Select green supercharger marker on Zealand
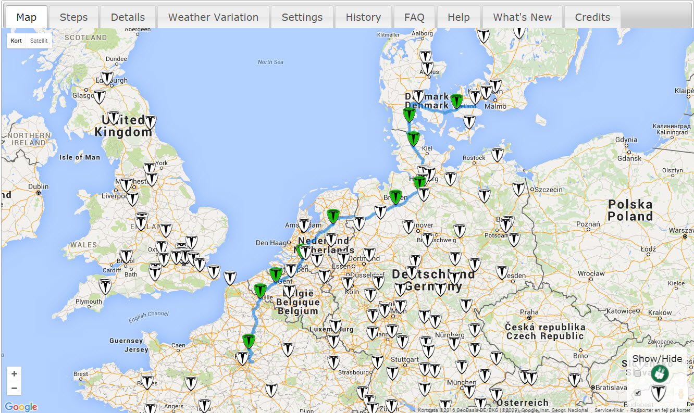 pos(456,101)
